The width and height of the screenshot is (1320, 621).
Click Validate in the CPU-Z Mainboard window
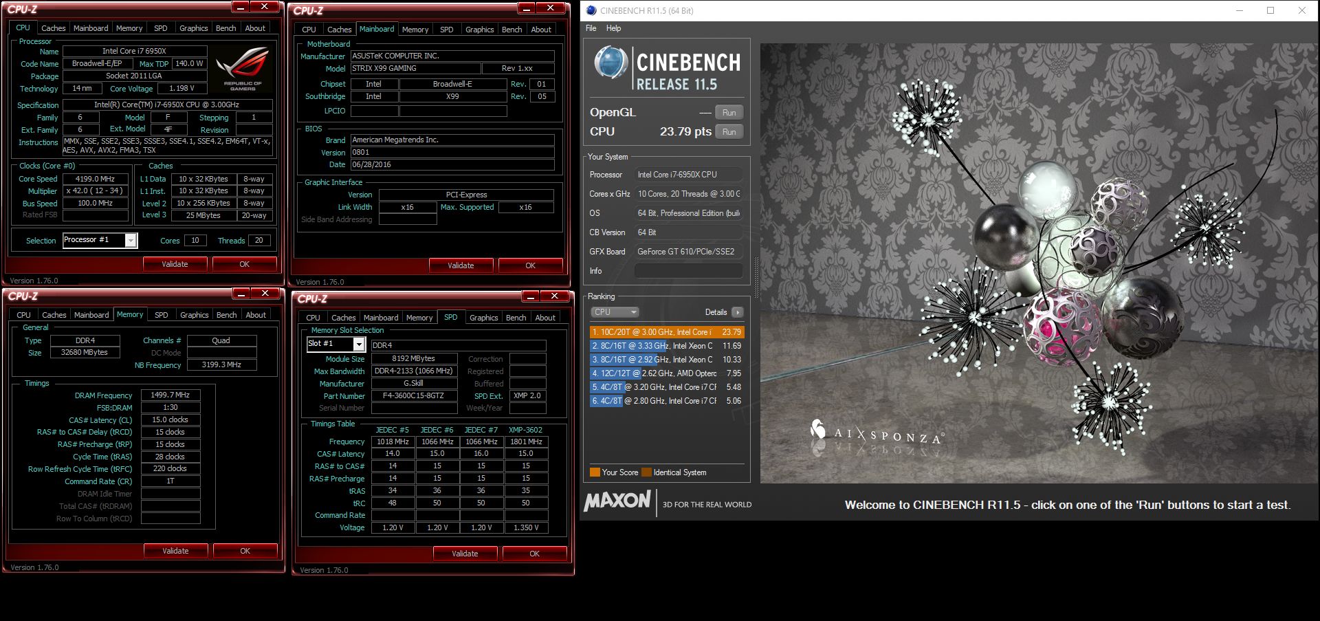pyautogui.click(x=461, y=265)
